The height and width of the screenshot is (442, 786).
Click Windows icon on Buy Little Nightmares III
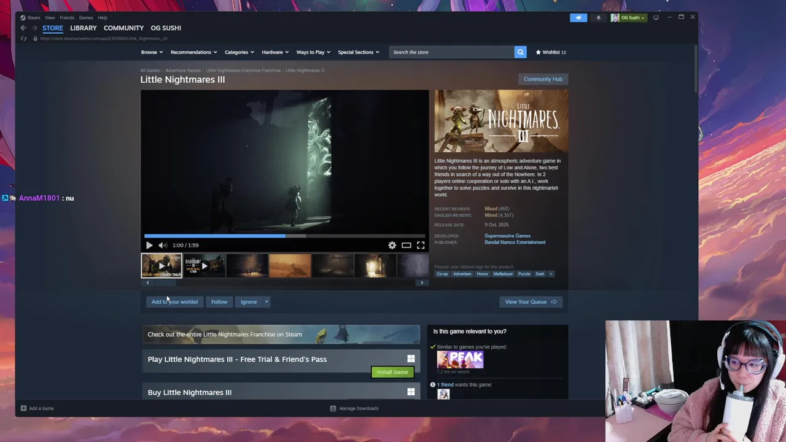point(411,392)
